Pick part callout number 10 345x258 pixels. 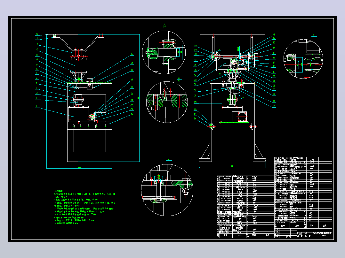(x=37, y=59)
